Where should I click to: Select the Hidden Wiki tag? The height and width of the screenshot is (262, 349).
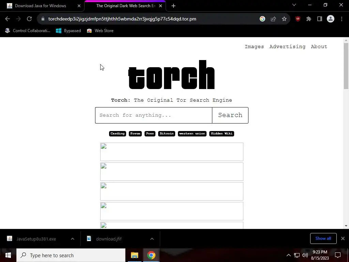[x=222, y=133]
